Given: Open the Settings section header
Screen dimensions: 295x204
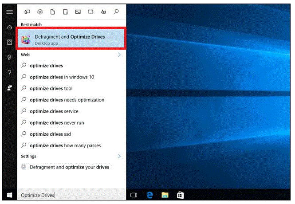Looking at the screenshot, I should click(x=28, y=156).
